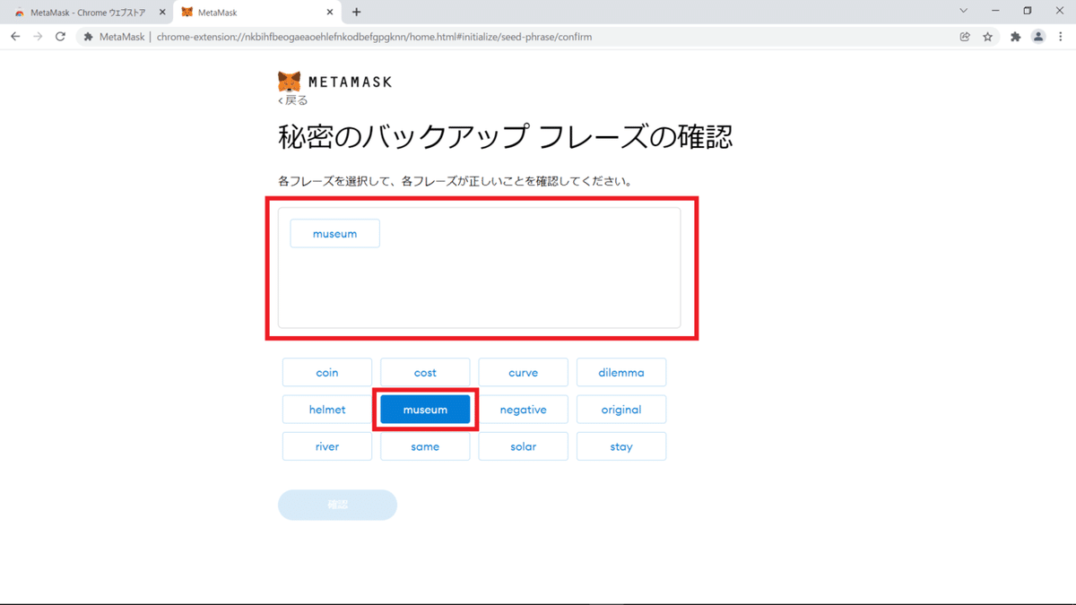
Task: Select the same seed word
Action: click(x=425, y=446)
